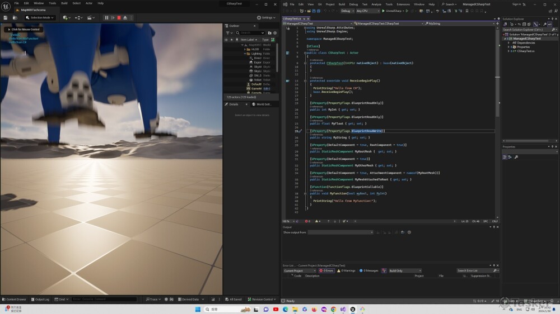Viewport: 560px width, 314px height.
Task: Stop the running play session
Action: [x=119, y=17]
